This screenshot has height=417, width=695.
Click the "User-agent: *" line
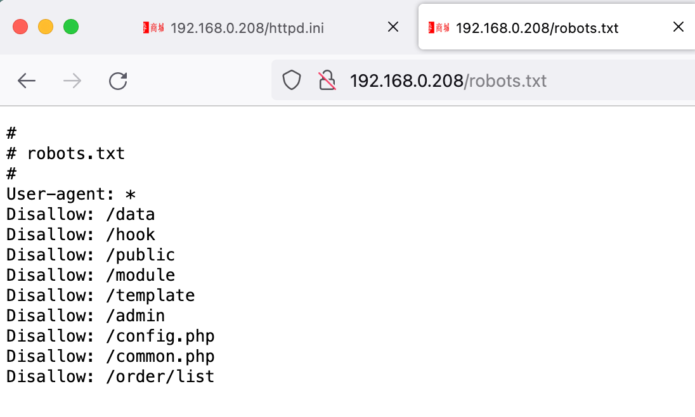(71, 194)
